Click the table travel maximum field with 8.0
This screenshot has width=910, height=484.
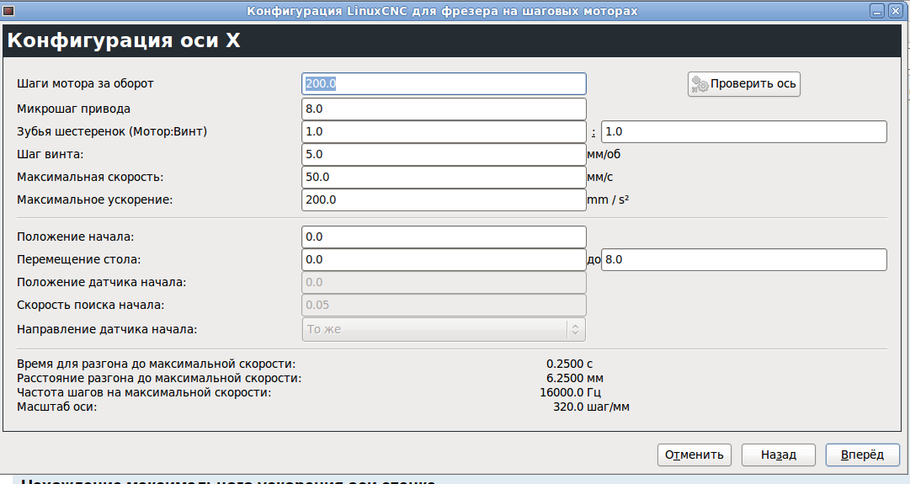pos(744,259)
